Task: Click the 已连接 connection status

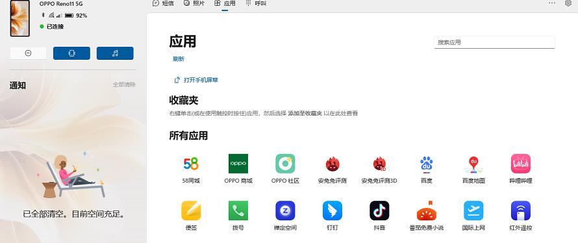Action: 52,27
